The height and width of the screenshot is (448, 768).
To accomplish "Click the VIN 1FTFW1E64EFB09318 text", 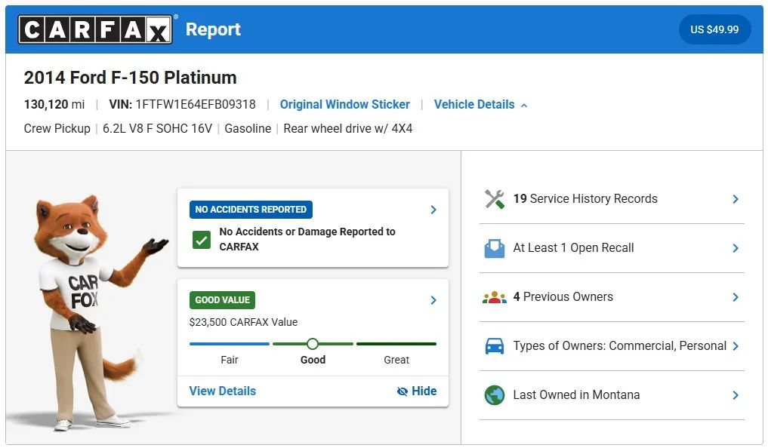I will coord(182,105).
